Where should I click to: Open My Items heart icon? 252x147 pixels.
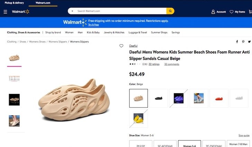pyautogui.click(x=232, y=12)
